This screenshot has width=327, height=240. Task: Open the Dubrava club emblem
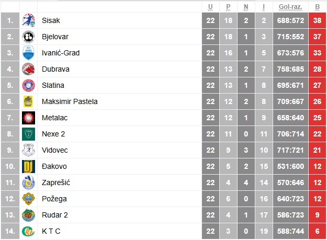(x=28, y=70)
